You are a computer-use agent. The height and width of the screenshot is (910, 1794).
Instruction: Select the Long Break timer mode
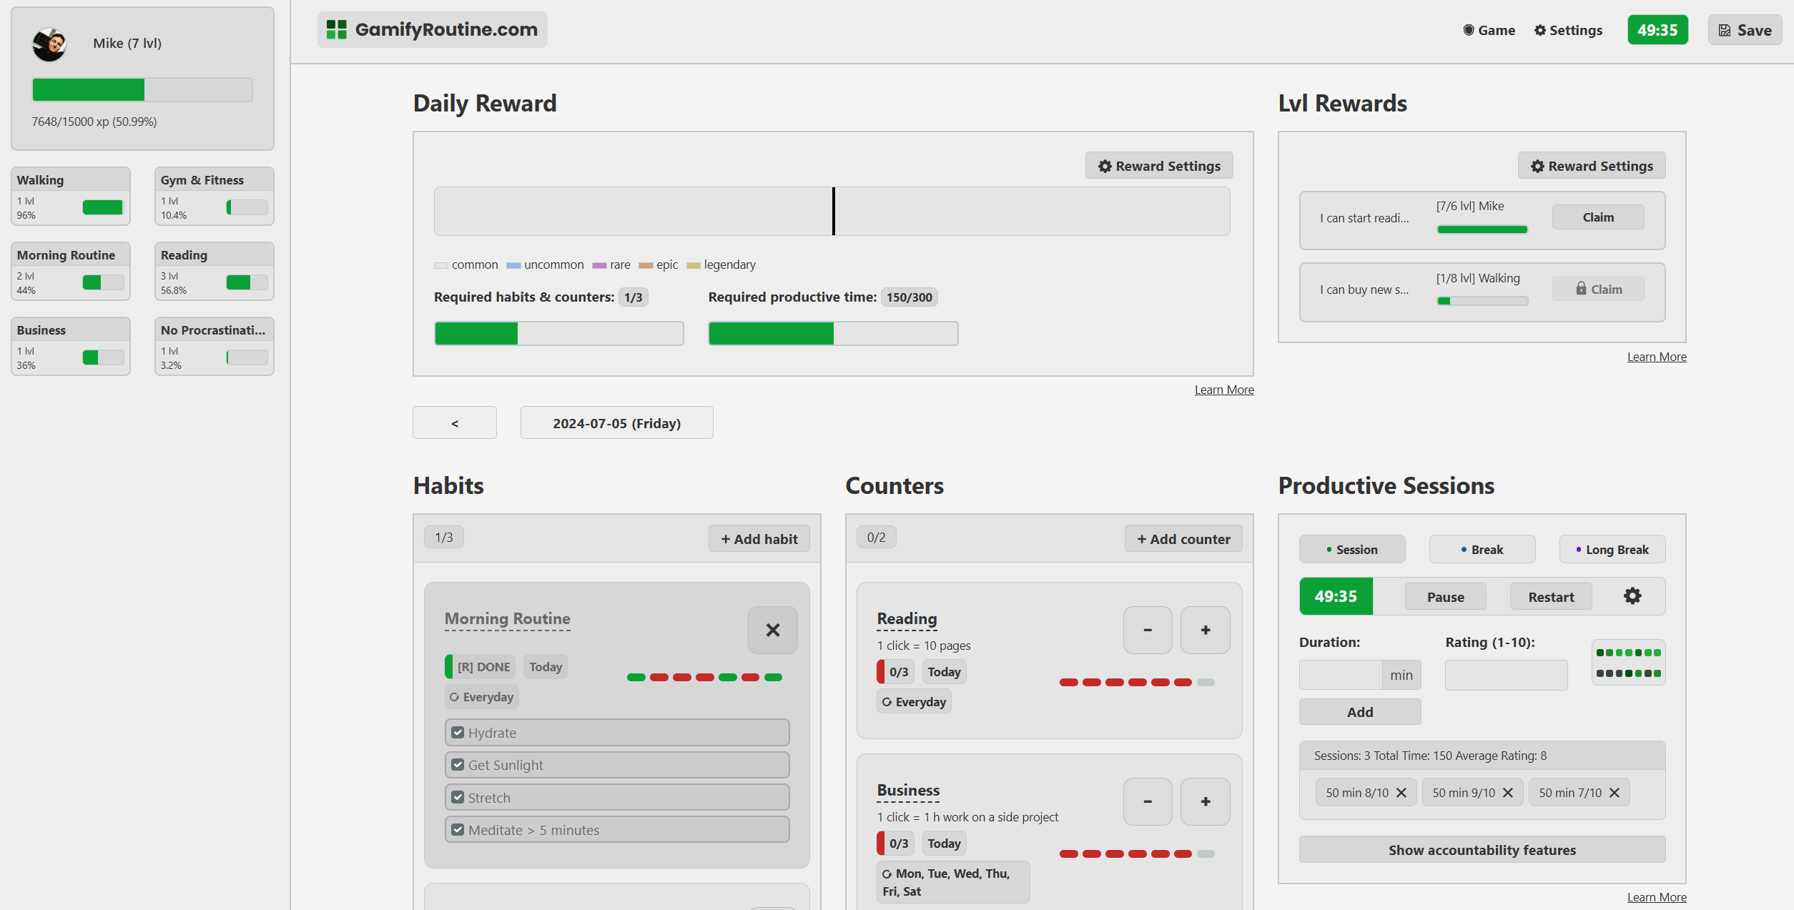pos(1612,550)
